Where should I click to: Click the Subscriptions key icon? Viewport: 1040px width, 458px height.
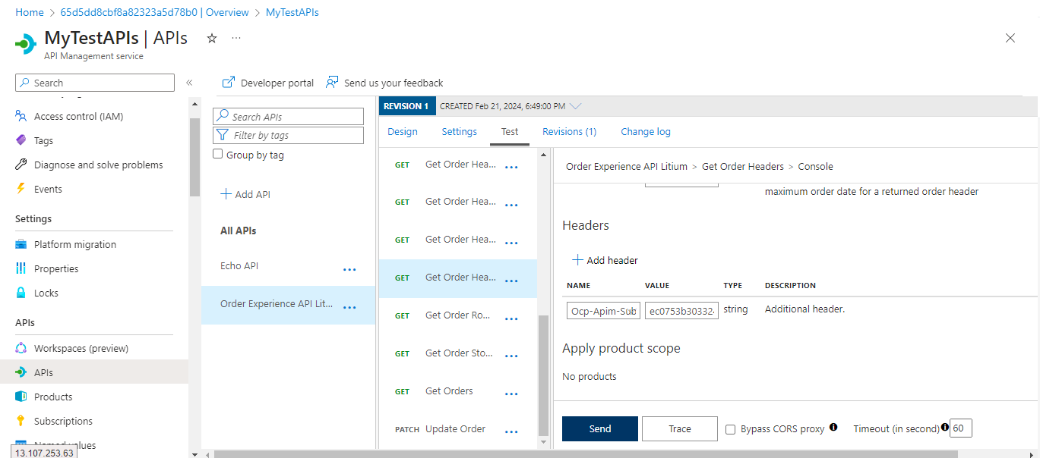21,421
